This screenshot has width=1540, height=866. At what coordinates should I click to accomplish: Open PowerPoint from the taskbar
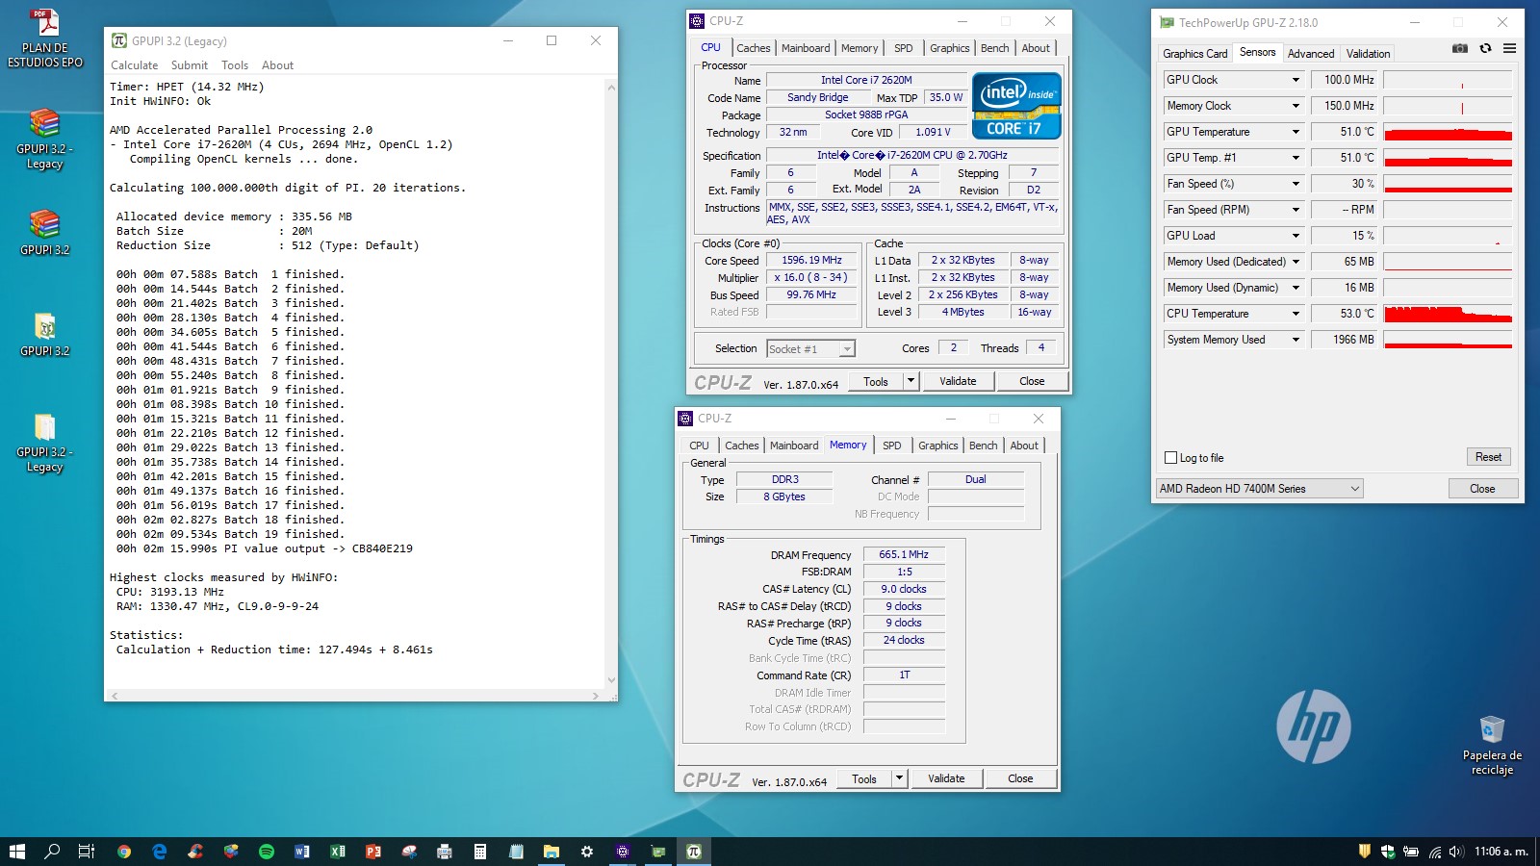tap(373, 852)
